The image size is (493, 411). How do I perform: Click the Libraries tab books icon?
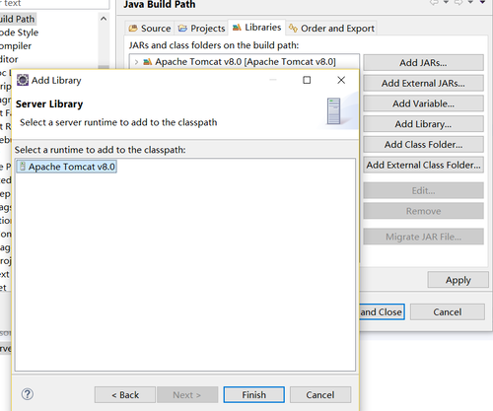click(x=237, y=28)
